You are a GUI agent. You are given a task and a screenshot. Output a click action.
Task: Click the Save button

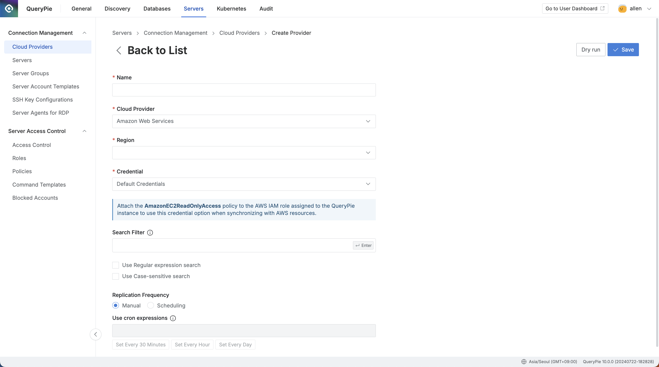(623, 49)
